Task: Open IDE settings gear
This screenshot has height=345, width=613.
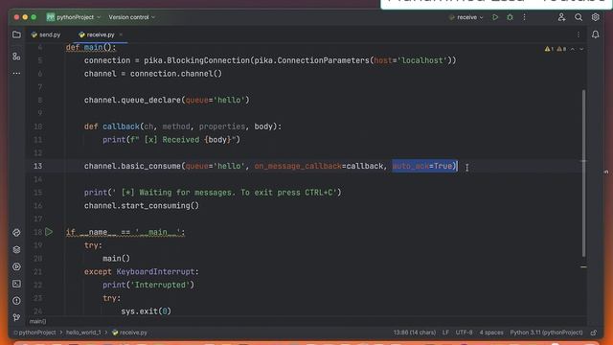Action: [595, 17]
